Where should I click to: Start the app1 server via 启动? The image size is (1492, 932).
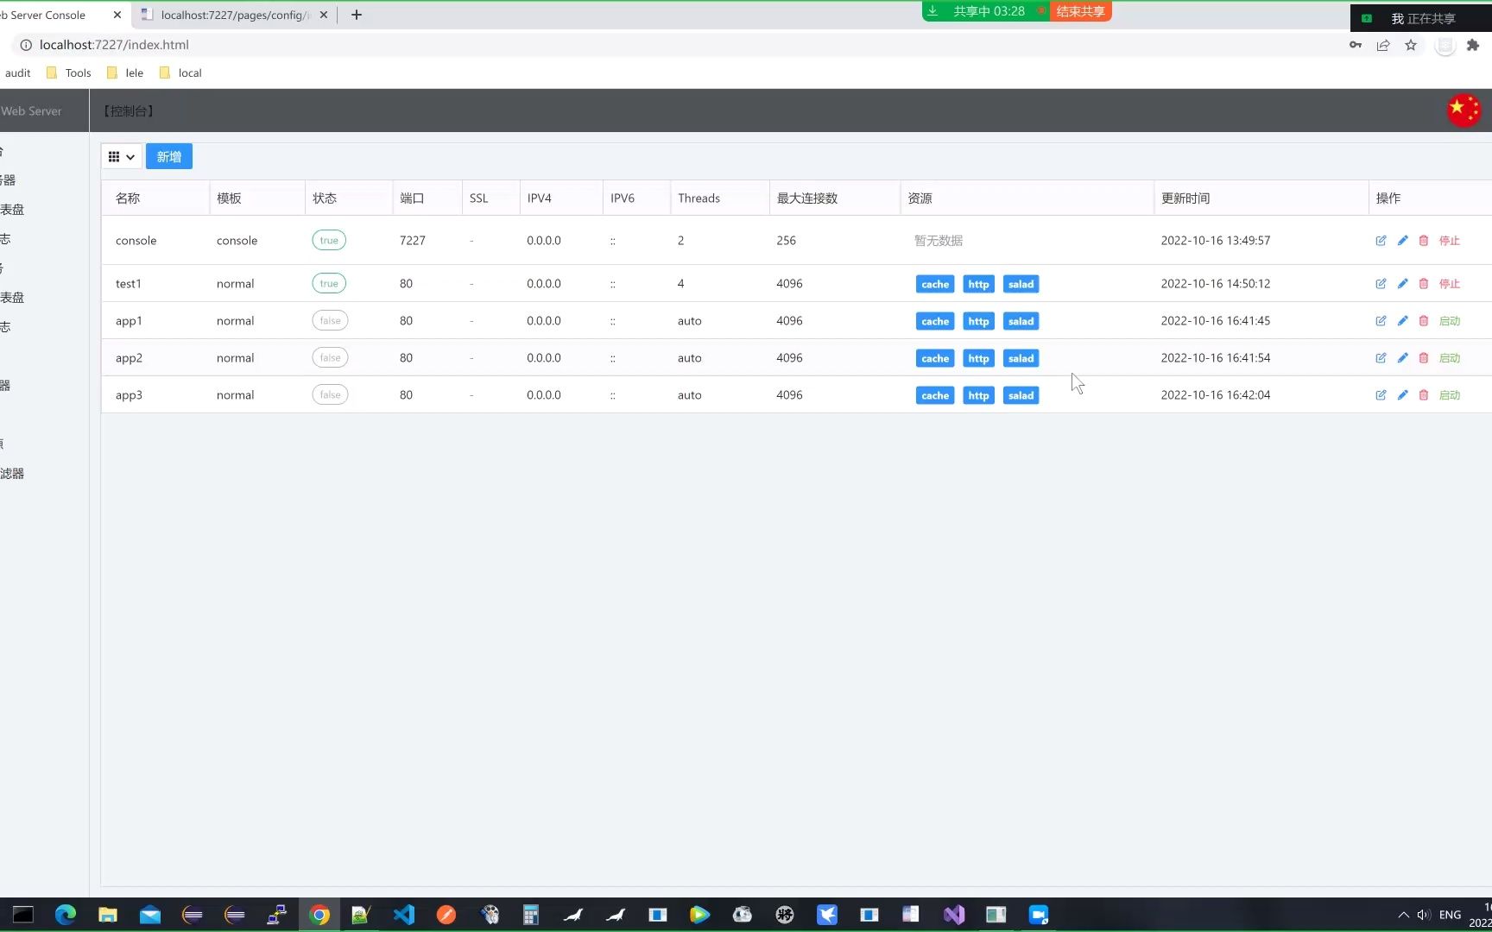(1449, 321)
